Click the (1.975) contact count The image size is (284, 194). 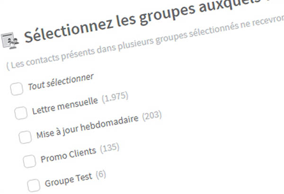coord(115,97)
